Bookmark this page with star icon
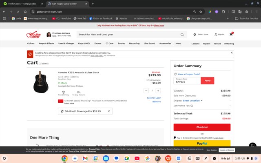This screenshot has width=261, height=163. tap(201, 12)
